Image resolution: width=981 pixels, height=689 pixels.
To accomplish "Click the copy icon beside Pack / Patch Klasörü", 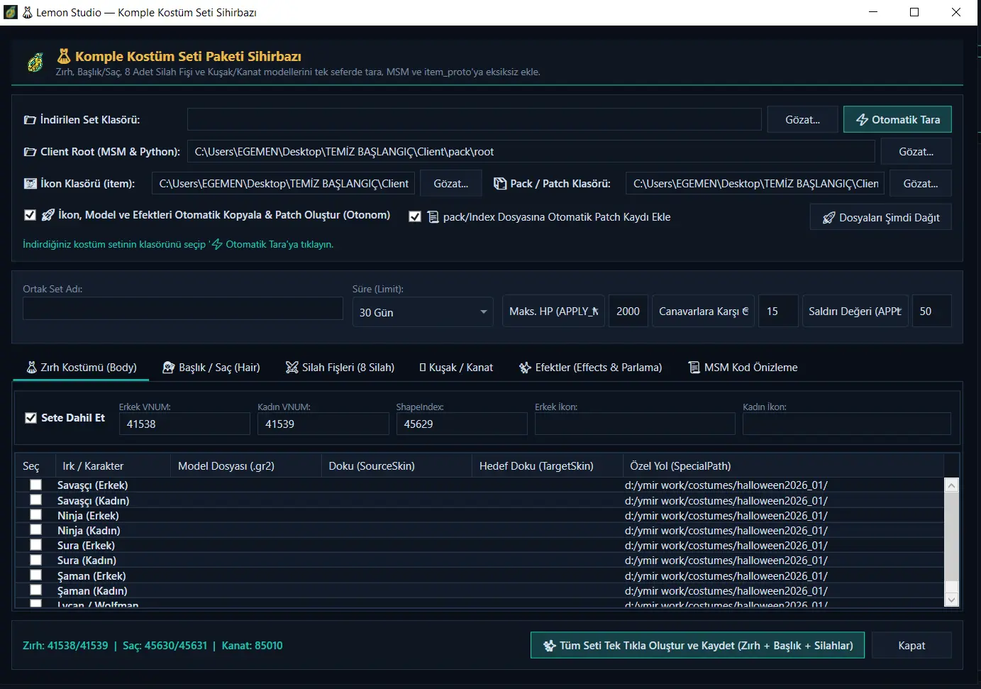I will pos(500,184).
